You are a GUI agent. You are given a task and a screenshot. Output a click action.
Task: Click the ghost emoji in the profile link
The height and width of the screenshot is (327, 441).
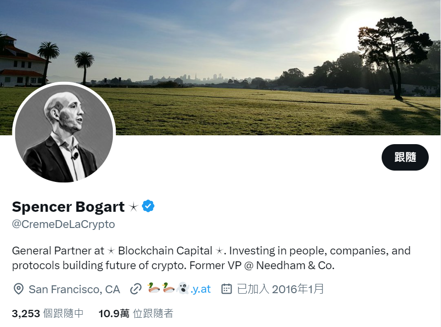[182, 288]
